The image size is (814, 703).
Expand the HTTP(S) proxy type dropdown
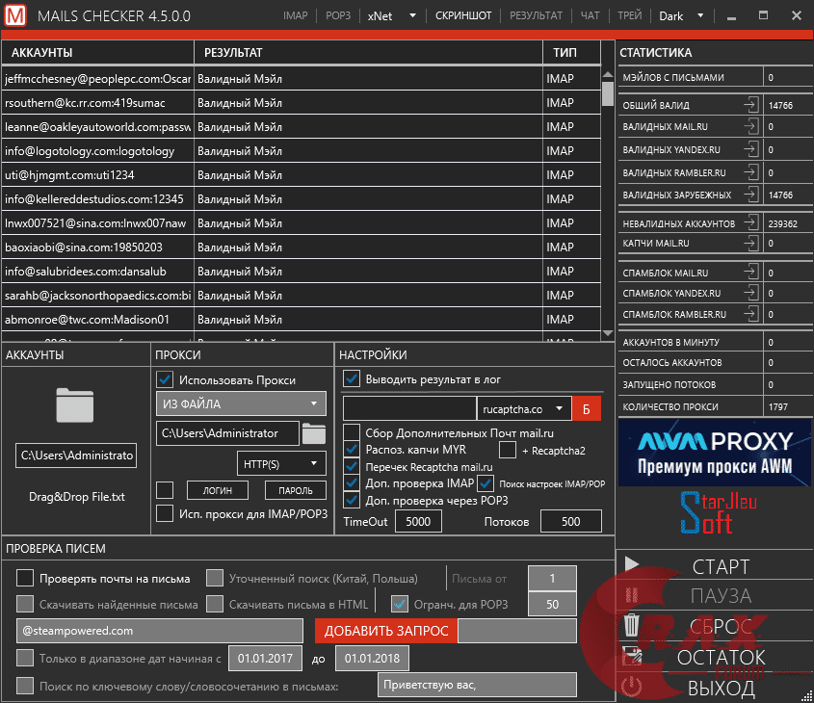tap(281, 464)
